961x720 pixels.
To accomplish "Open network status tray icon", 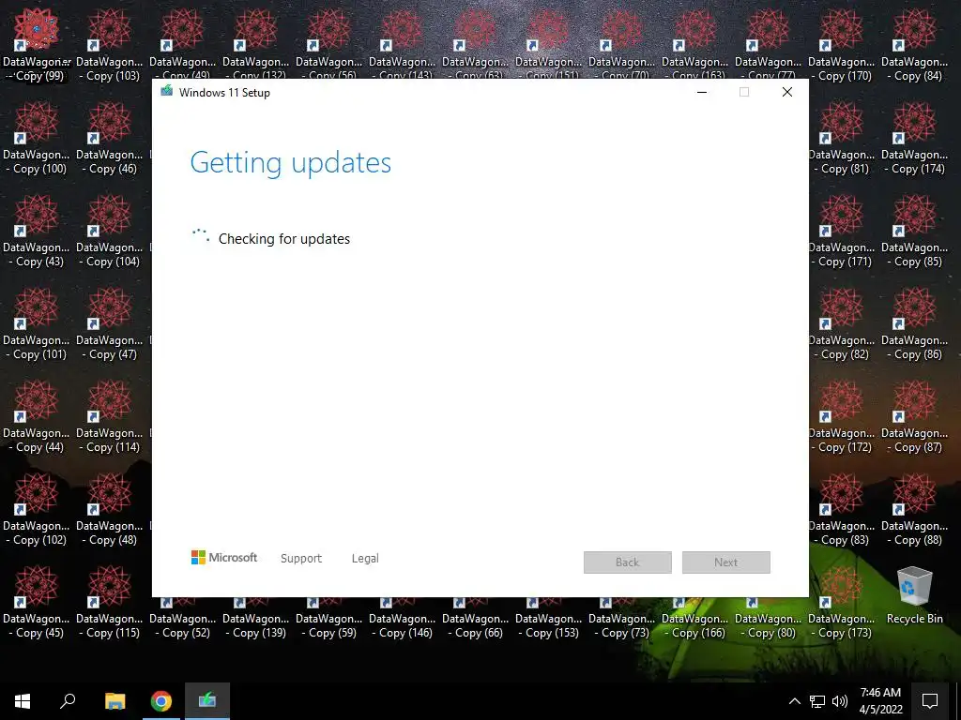I will (x=817, y=701).
